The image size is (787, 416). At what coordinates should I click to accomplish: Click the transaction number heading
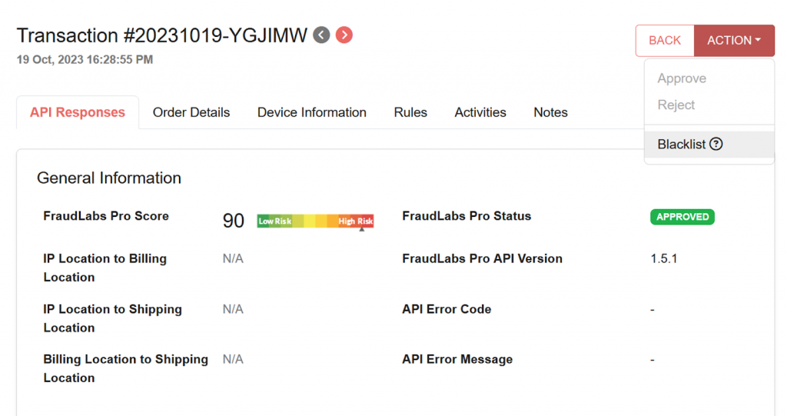pyautogui.click(x=161, y=35)
